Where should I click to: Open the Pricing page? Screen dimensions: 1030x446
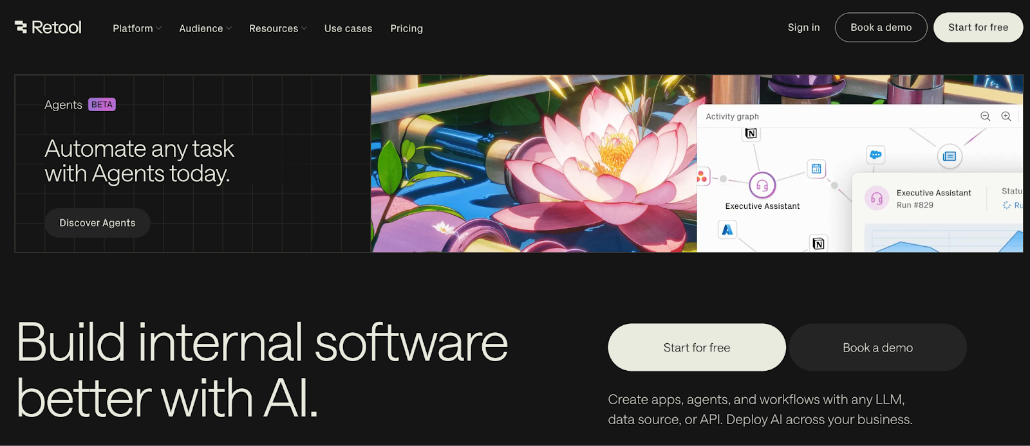coord(406,28)
